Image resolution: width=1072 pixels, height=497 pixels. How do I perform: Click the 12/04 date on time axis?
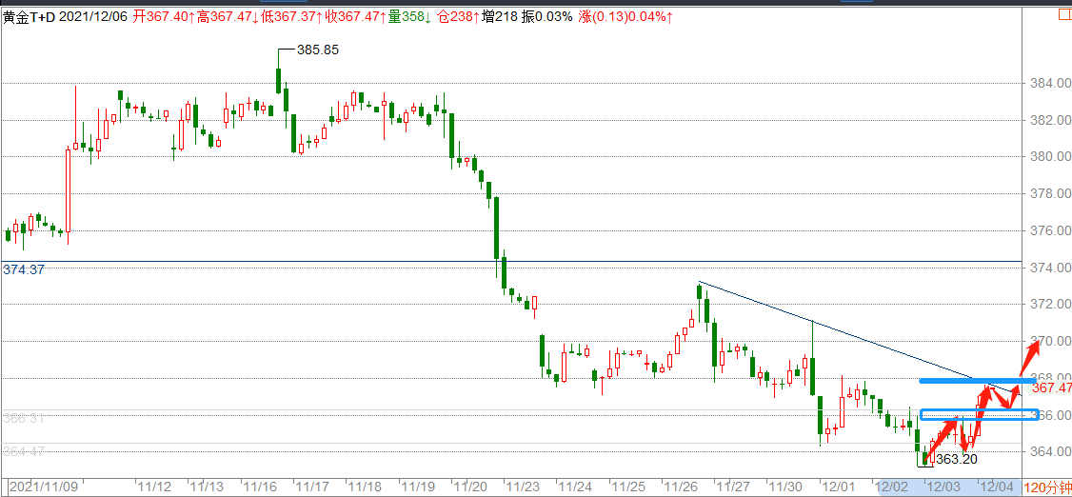[x=996, y=487]
